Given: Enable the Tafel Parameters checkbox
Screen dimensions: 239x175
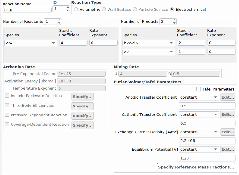Looking at the screenshot, I should tap(198, 89).
